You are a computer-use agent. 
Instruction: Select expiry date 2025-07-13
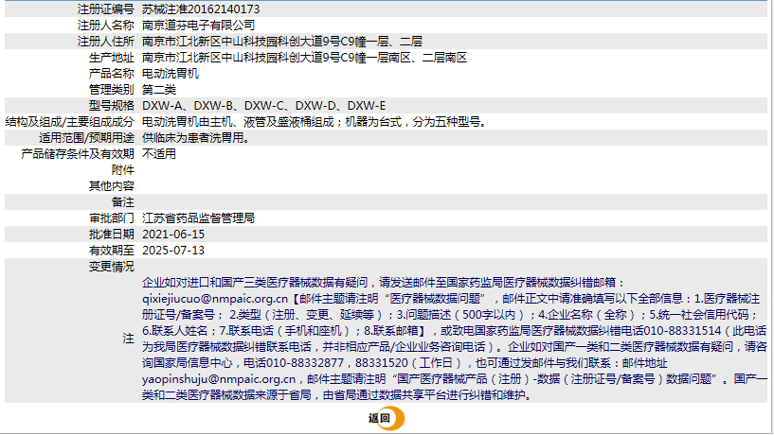click(173, 251)
